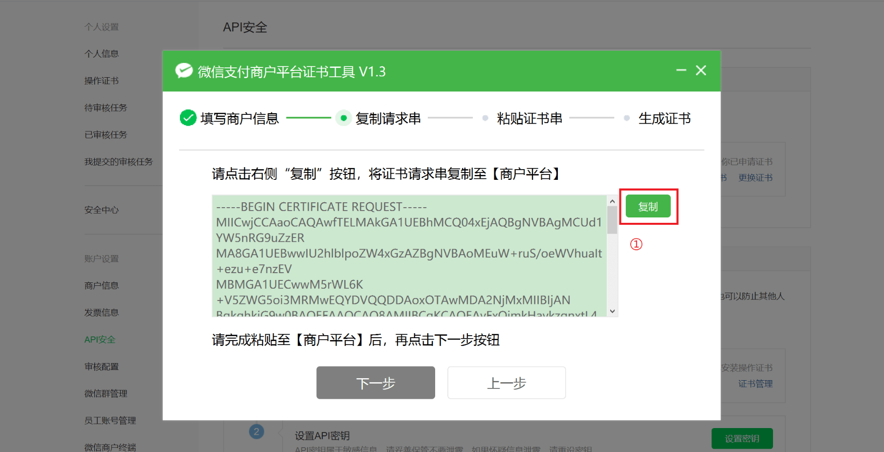Open 商户信息 in account settings
The image size is (884, 452).
coord(102,285)
